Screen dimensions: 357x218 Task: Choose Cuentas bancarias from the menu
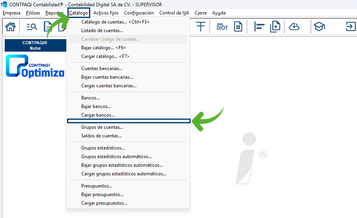click(102, 68)
